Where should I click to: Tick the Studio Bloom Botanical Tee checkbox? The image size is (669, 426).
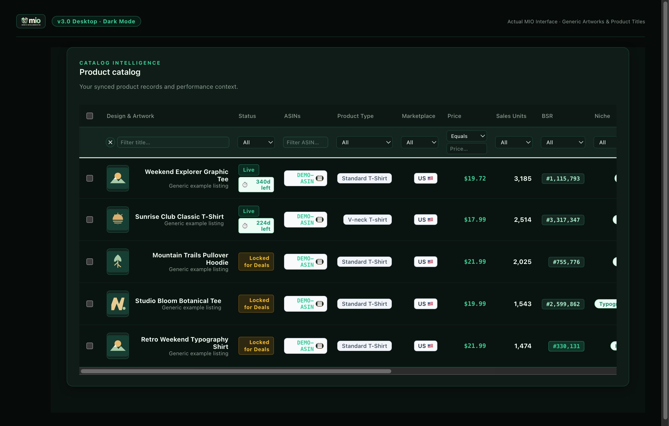pos(90,304)
